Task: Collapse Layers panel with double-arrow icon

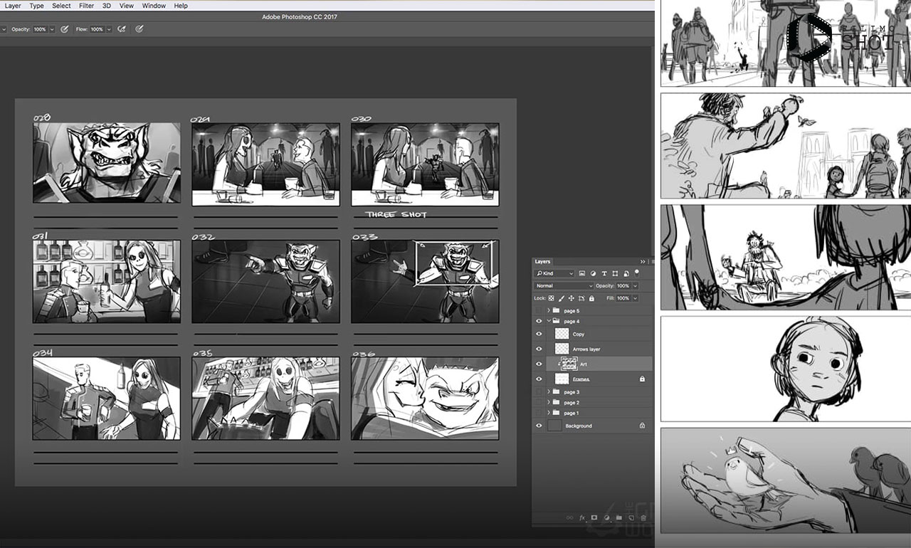Action: (x=643, y=262)
